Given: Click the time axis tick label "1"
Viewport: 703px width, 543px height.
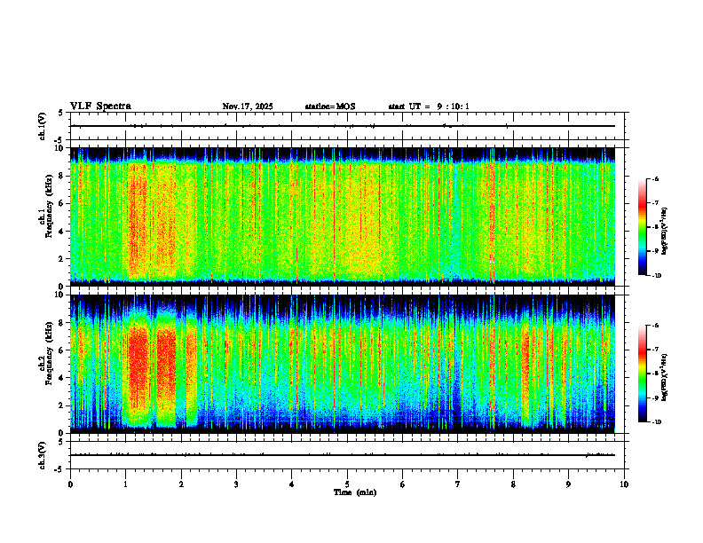Looking at the screenshot, I should point(125,484).
